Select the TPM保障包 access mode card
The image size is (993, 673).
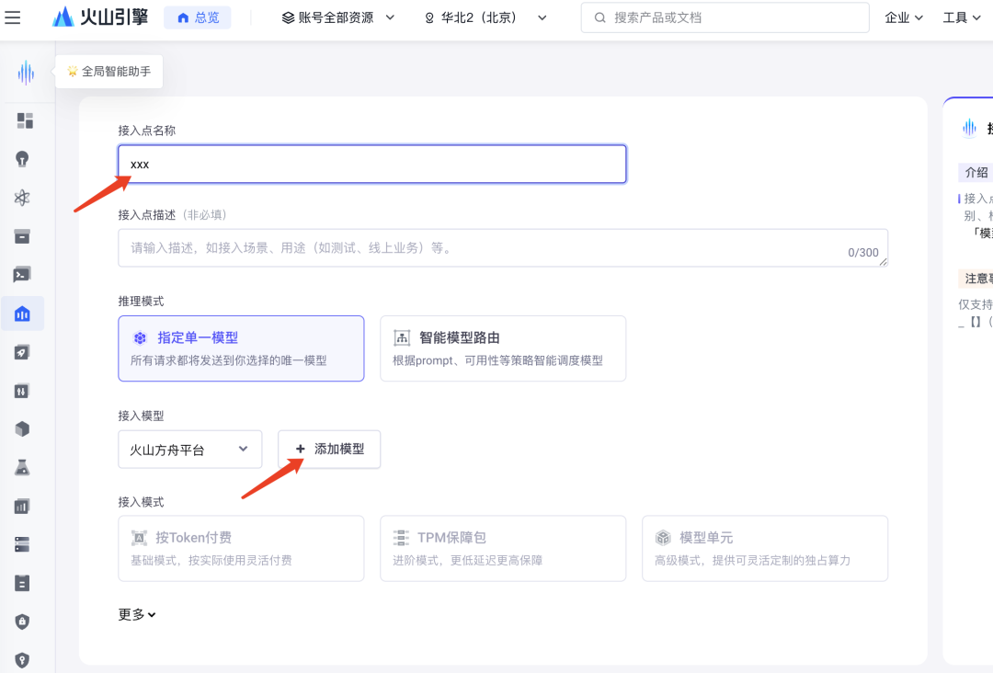tap(503, 548)
